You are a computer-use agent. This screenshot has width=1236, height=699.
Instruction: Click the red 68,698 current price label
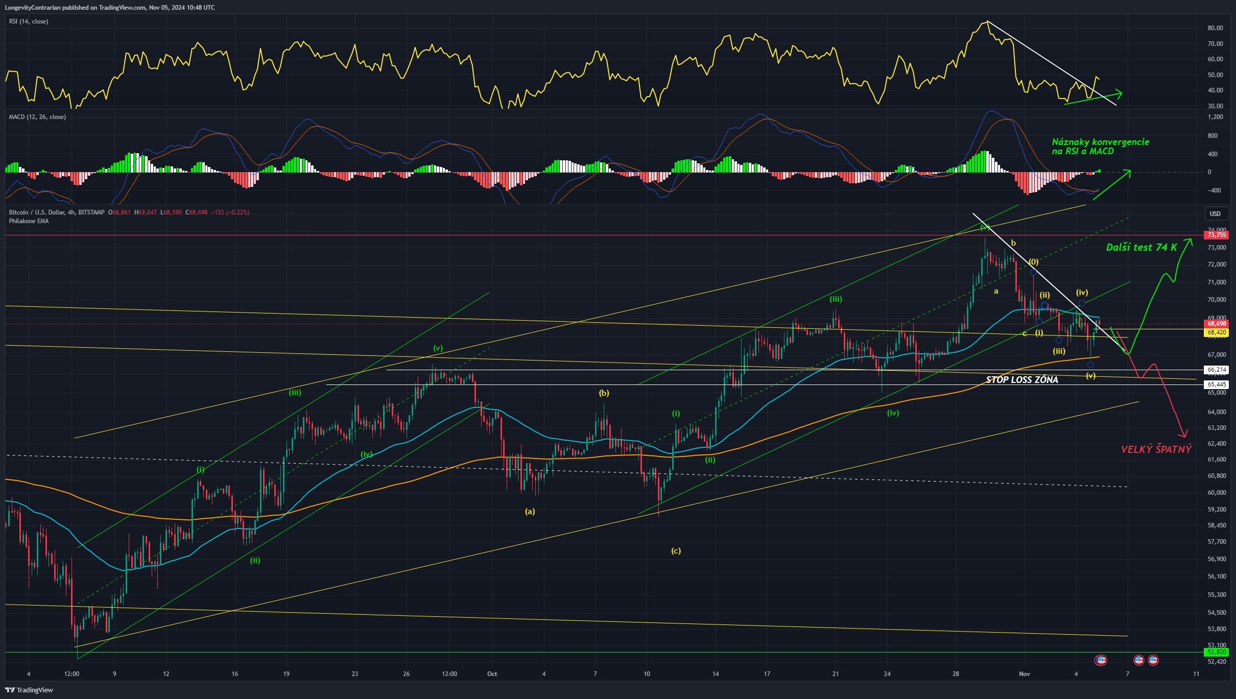pyautogui.click(x=1215, y=324)
